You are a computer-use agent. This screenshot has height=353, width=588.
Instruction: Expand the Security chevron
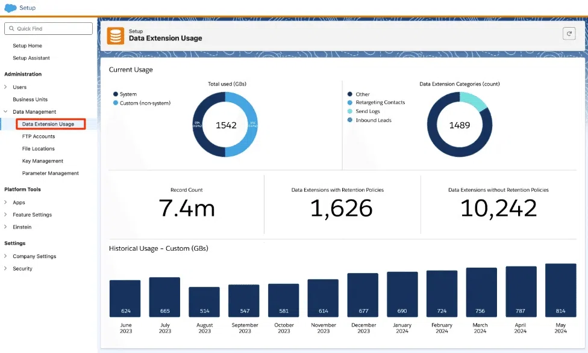pyautogui.click(x=5, y=268)
